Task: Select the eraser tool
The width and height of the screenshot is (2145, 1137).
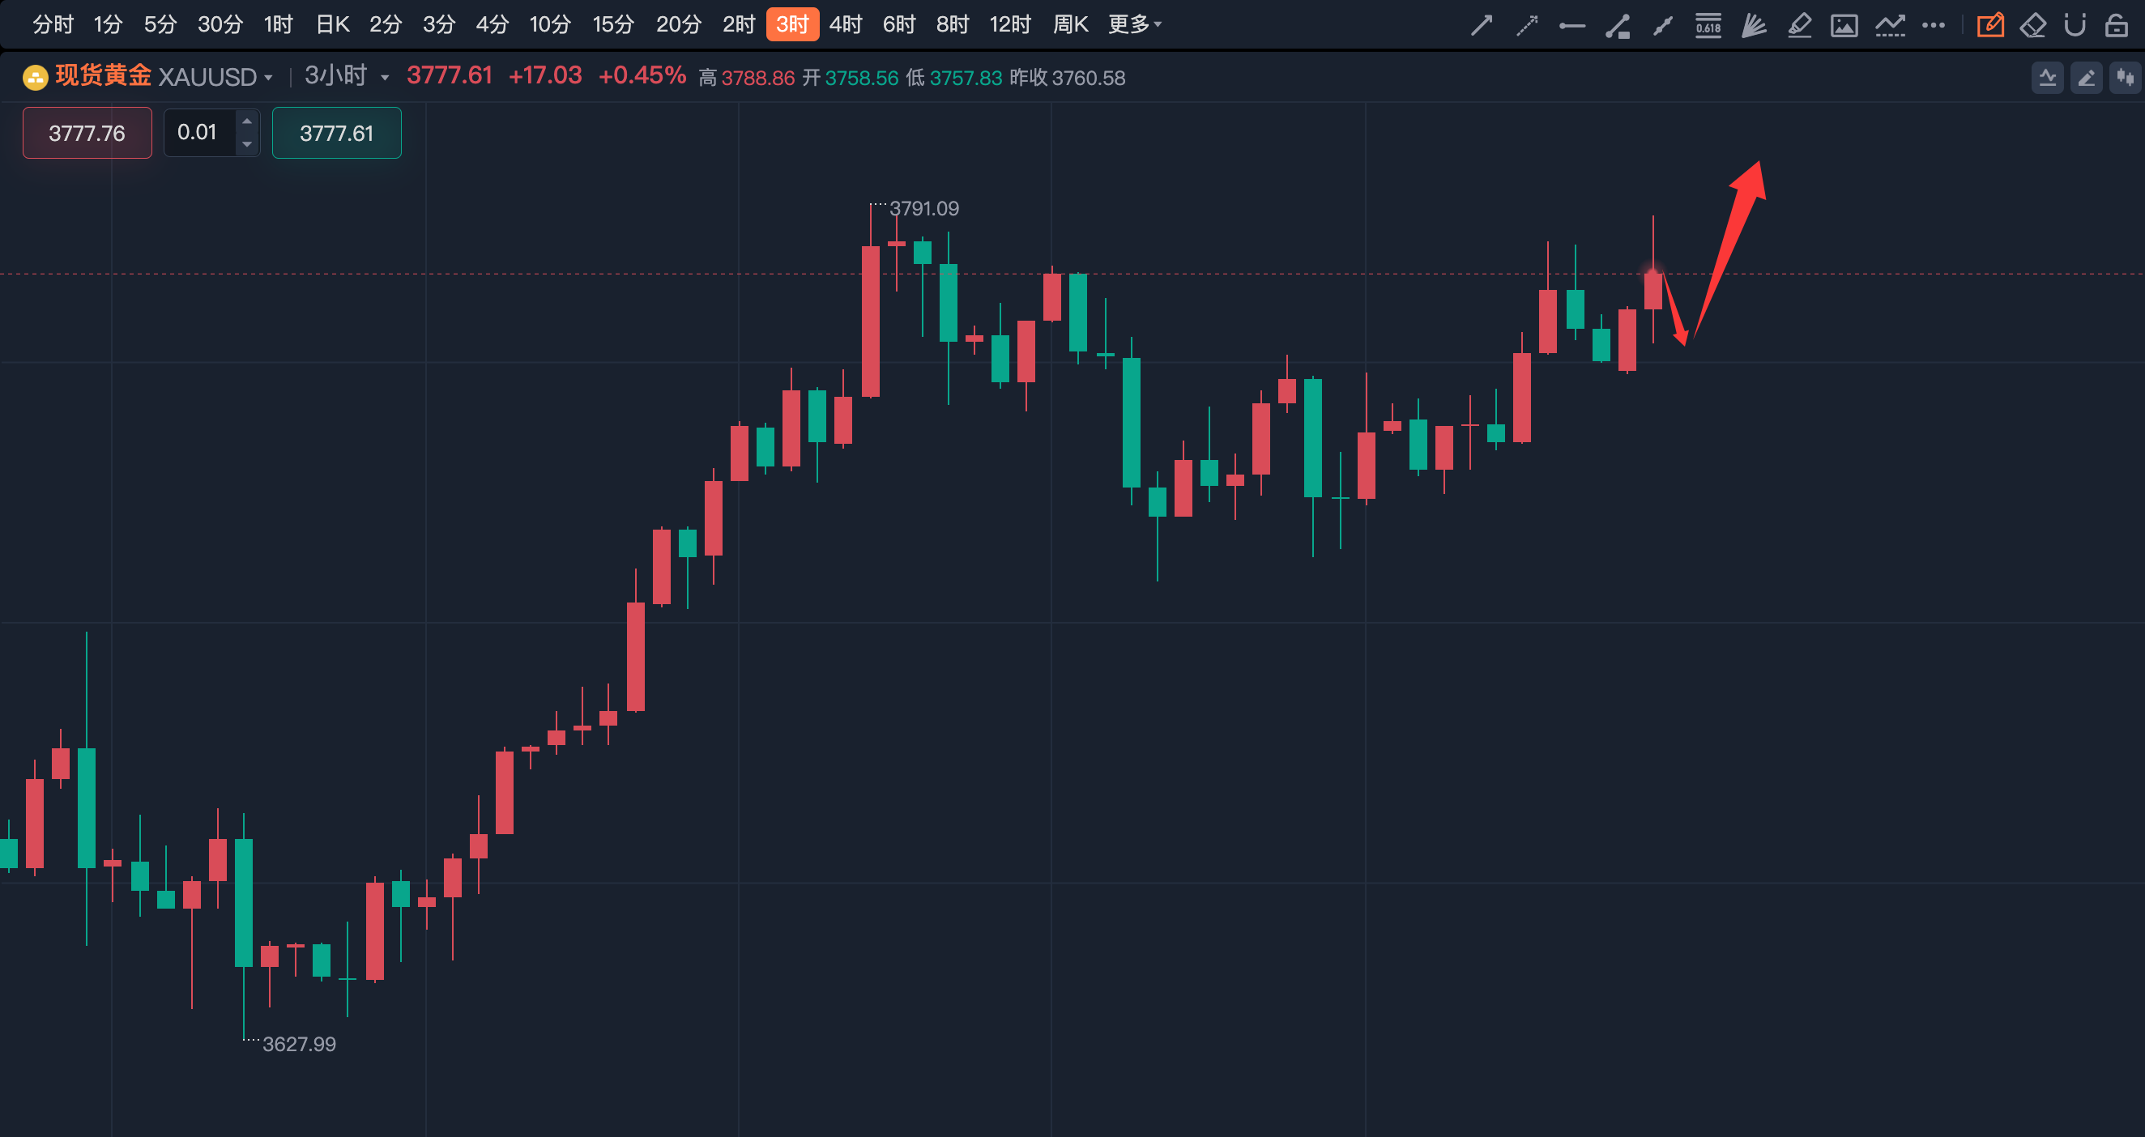Action: [x=2032, y=25]
